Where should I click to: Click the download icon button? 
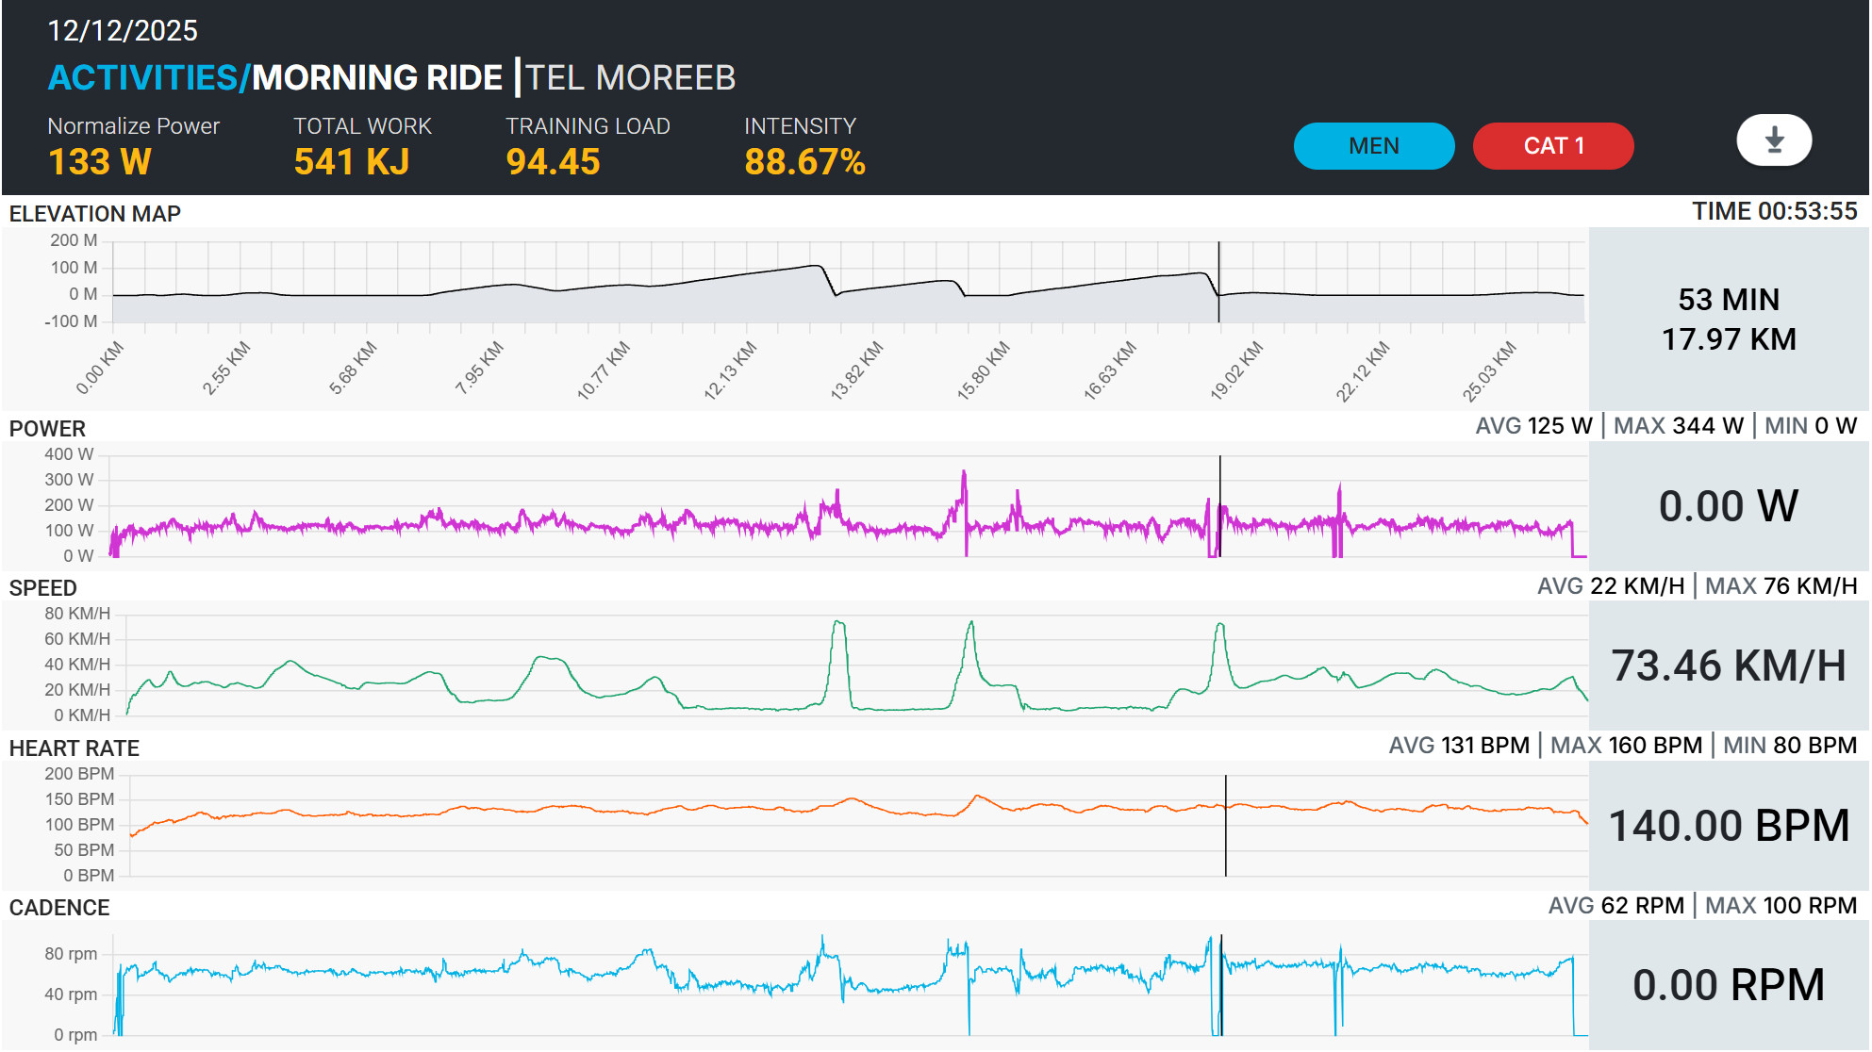click(x=1774, y=140)
